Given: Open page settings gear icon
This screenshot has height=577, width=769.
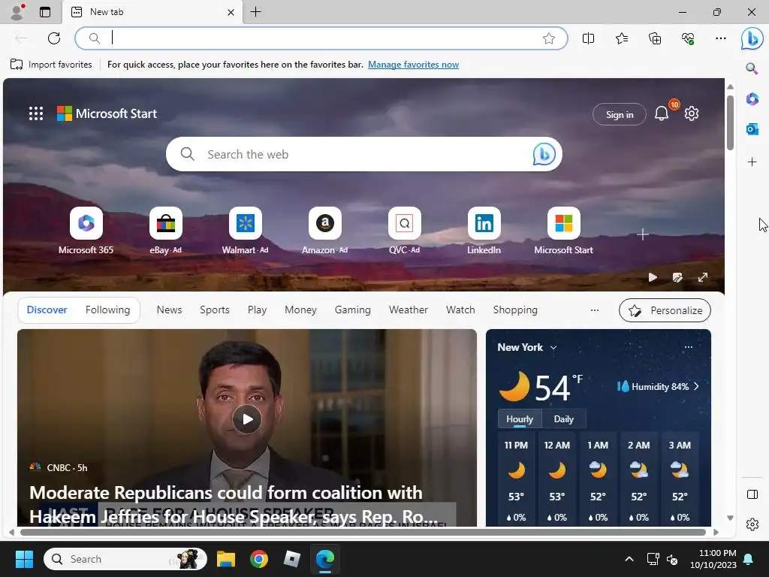Looking at the screenshot, I should click(x=692, y=113).
